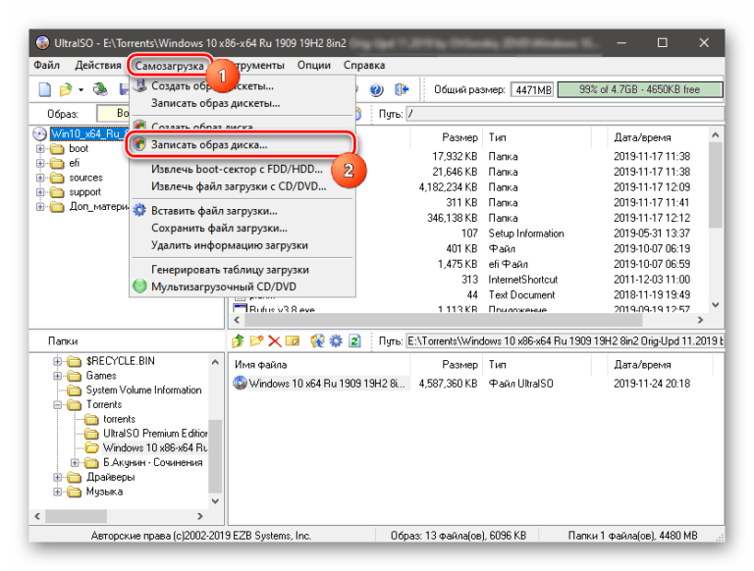Click the go up one folder icon
The width and height of the screenshot is (754, 571).
click(239, 341)
